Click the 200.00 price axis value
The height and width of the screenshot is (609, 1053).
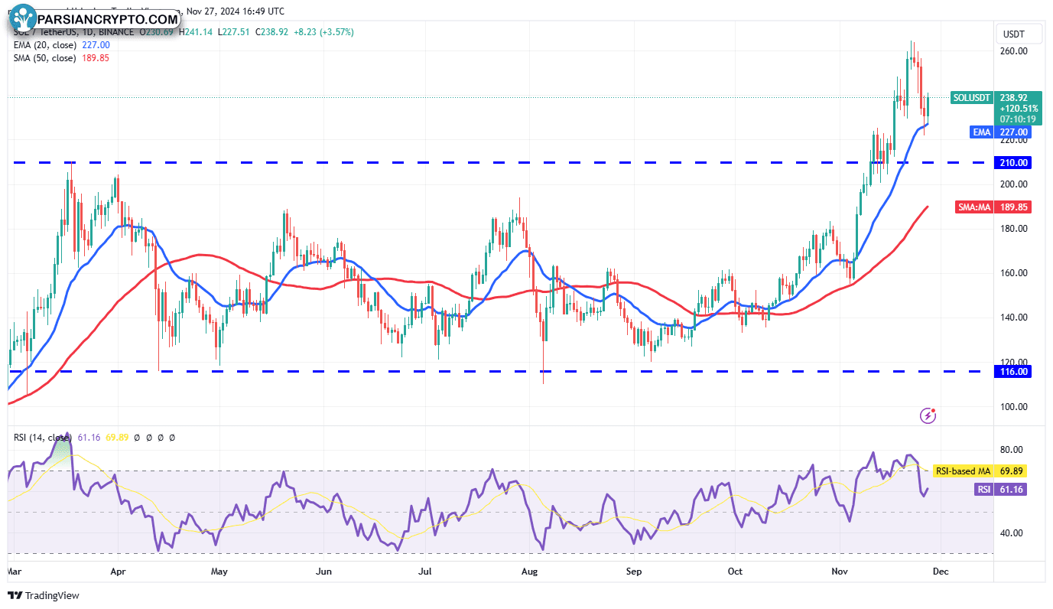(1013, 184)
